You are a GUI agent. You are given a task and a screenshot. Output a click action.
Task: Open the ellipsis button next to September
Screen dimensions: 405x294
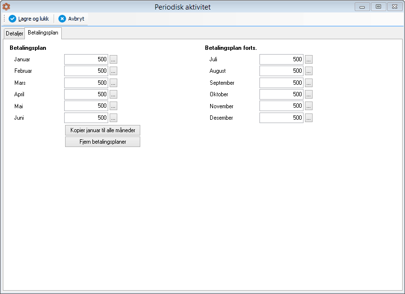[309, 83]
